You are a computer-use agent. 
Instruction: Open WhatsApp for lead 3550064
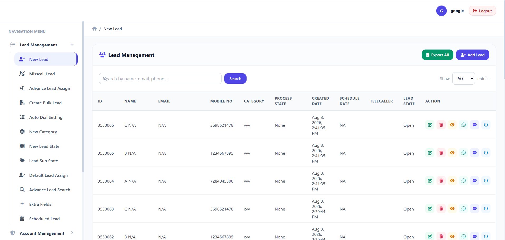coord(464,181)
